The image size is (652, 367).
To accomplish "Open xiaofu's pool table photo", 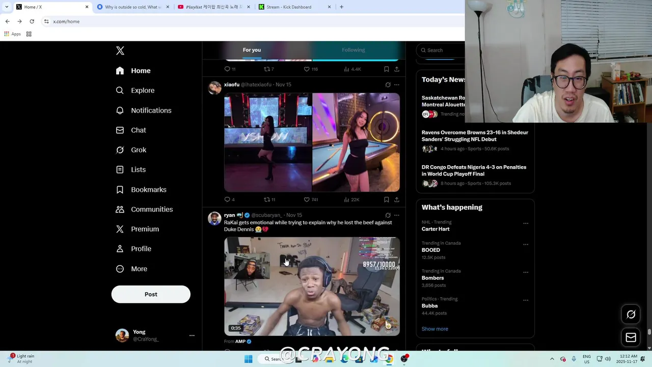I will point(356,142).
